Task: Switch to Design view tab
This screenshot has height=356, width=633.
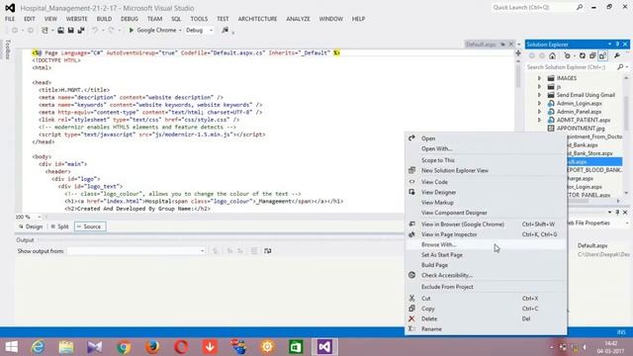Action: pos(31,226)
